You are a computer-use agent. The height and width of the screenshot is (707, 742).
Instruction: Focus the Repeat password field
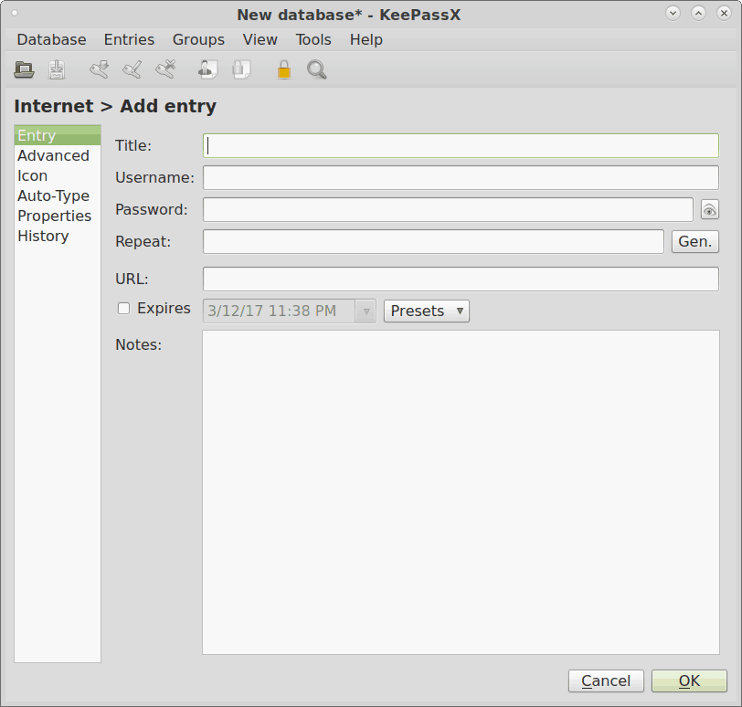point(433,242)
